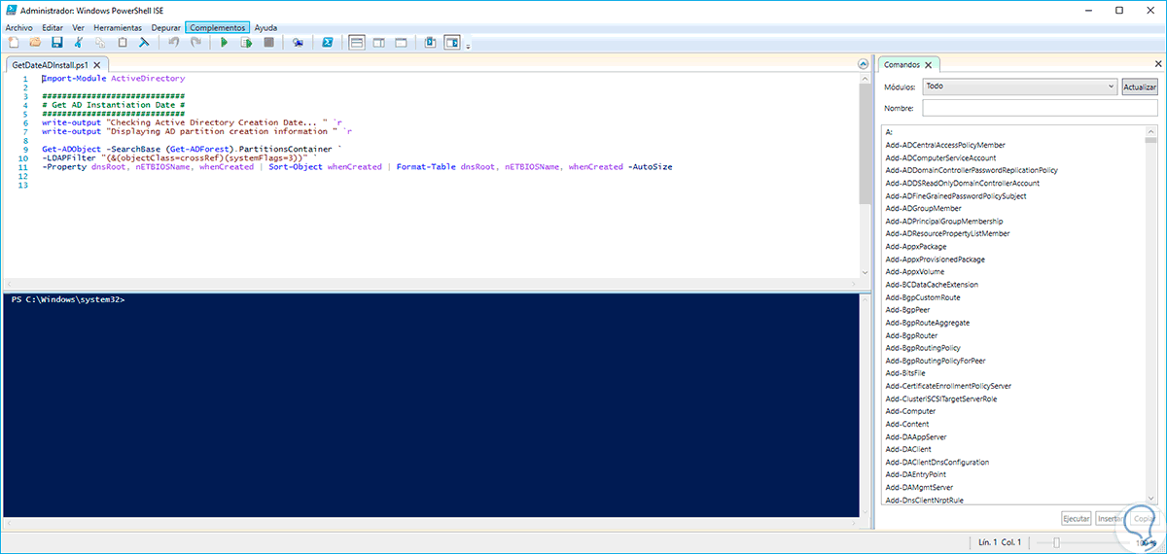Image resolution: width=1167 pixels, height=554 pixels.
Task: Save the script with the floppy disk icon
Action: pos(56,43)
